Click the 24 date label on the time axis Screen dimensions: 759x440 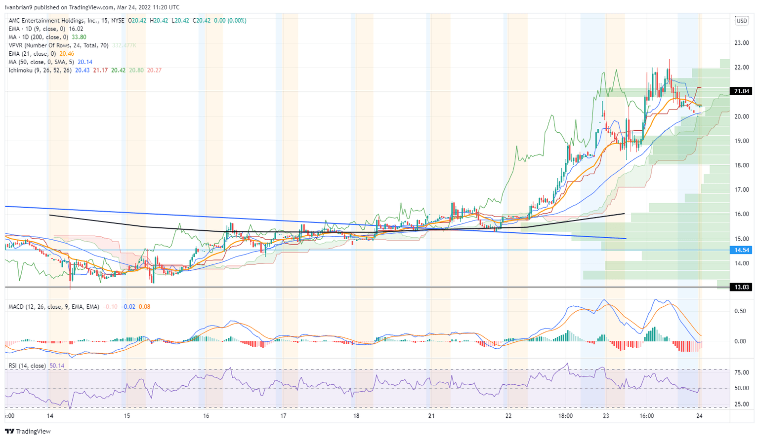click(699, 416)
